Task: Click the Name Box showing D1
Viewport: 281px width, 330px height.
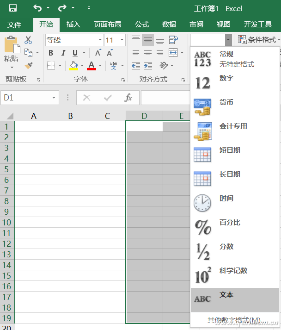Action: coord(30,98)
